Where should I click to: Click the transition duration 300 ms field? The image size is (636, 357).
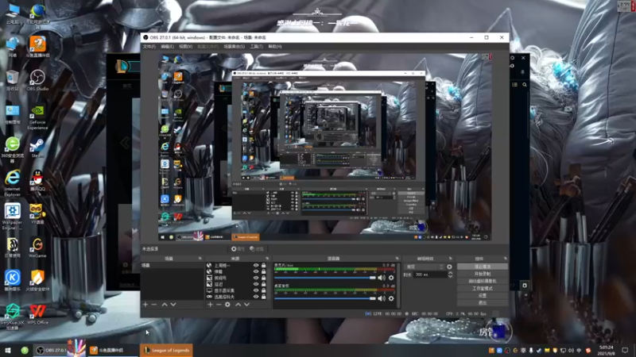click(430, 274)
